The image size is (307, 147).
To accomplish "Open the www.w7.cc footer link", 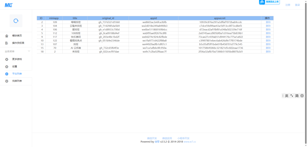I will [190, 142].
